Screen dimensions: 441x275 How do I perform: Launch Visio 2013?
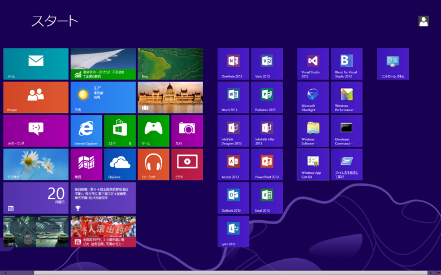[267, 64]
